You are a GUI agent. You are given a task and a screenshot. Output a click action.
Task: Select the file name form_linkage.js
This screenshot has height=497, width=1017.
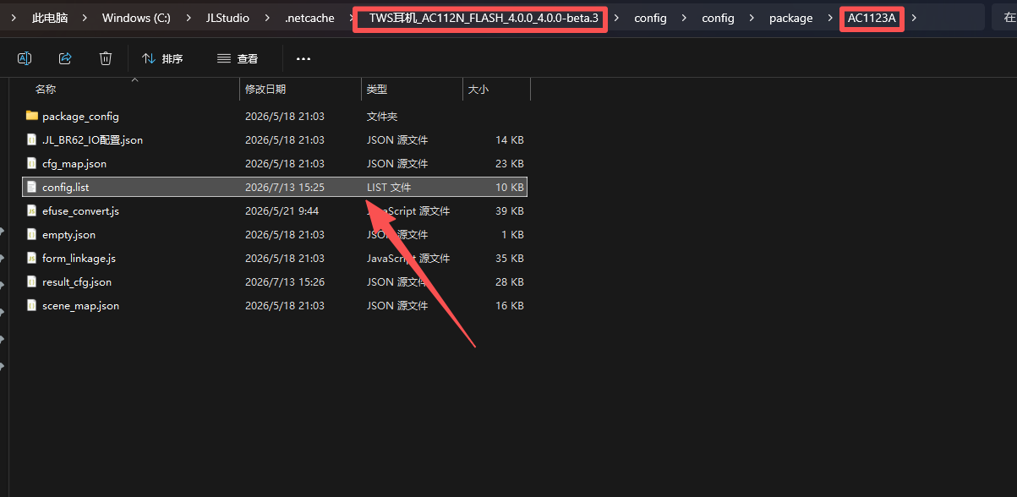click(x=79, y=258)
